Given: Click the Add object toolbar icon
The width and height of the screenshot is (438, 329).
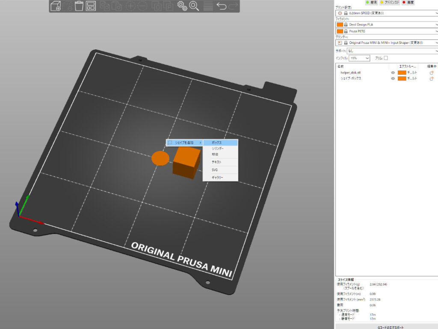Looking at the screenshot, I should click(x=56, y=6).
